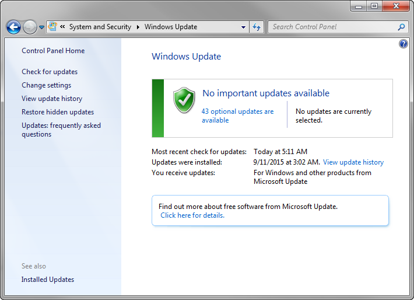Refresh the page with the refresh icon

tap(257, 27)
